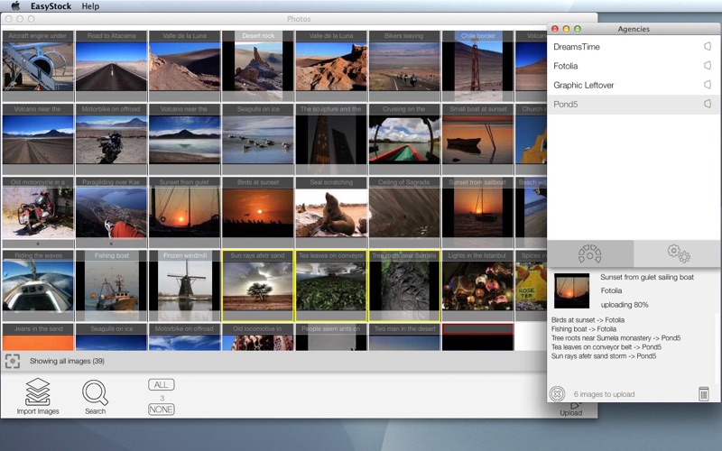Screen dimensions: 722x451
Task: Click highlighted 'Tea leaves on conveyor' photo
Action: tap(330, 285)
